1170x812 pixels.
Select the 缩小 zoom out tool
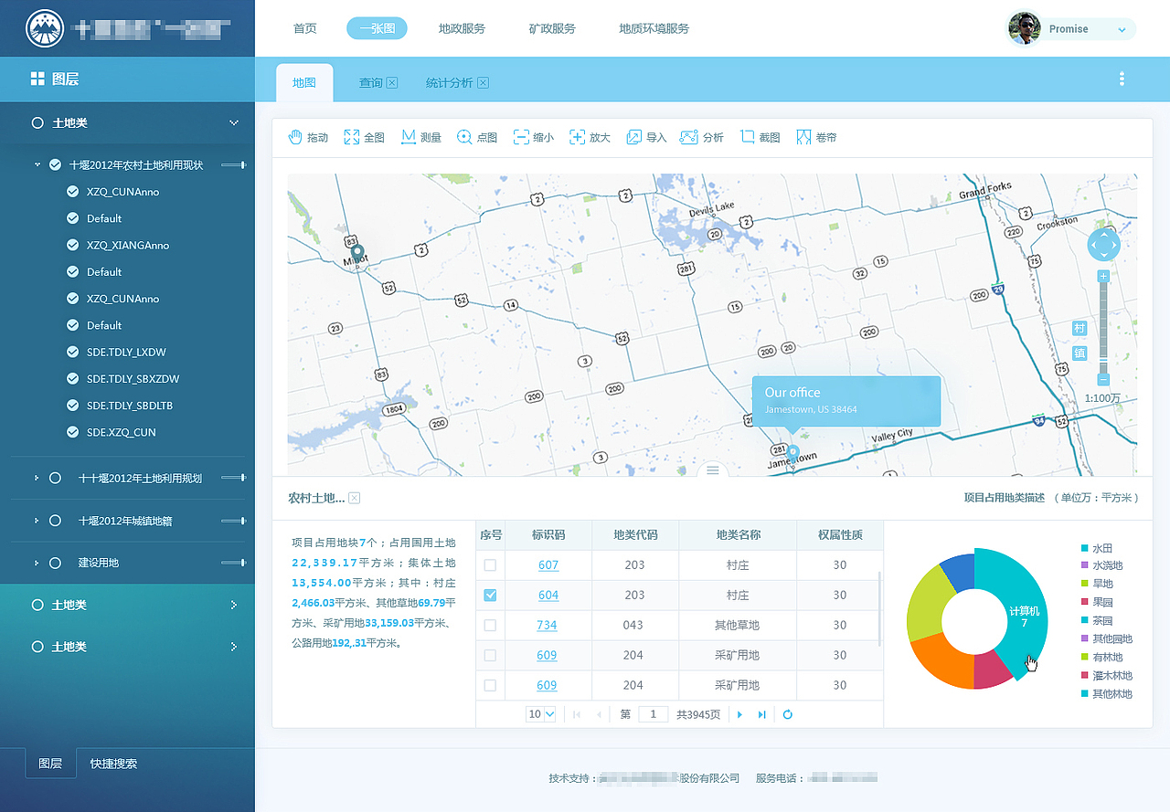(x=533, y=137)
